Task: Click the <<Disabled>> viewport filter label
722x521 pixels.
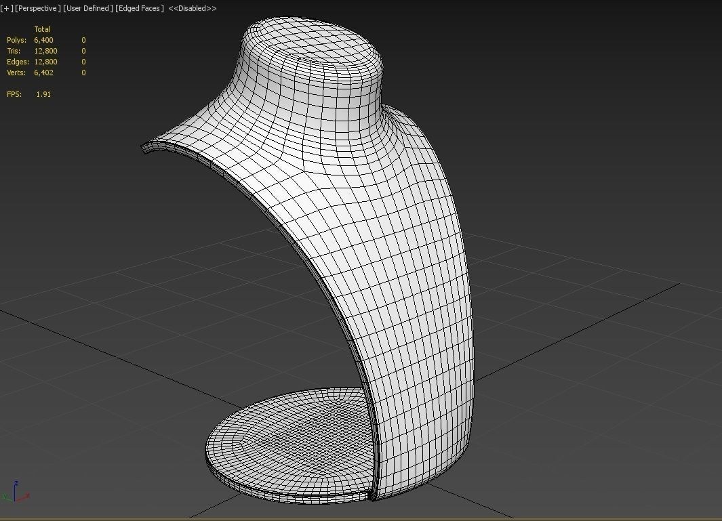Action: pos(192,8)
